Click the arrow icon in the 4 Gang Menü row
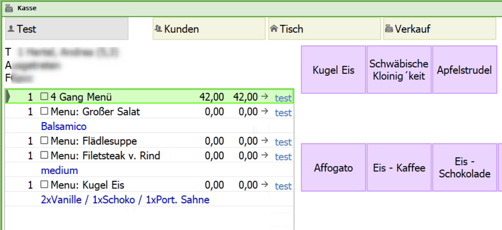The width and height of the screenshot is (502, 230). tap(265, 97)
